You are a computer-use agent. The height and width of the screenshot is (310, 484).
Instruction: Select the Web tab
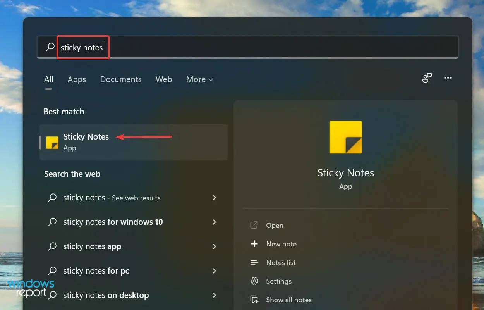(164, 79)
